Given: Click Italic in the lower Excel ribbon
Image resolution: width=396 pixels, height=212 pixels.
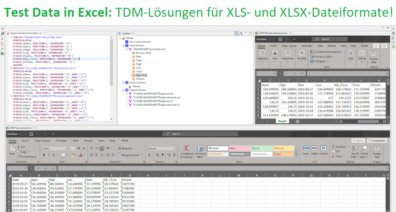Looking at the screenshot, I should point(49,155).
